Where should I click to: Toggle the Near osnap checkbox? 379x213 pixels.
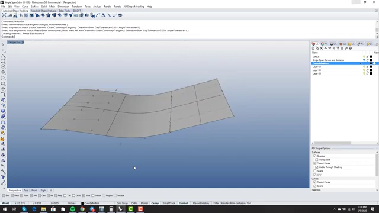click(12, 196)
